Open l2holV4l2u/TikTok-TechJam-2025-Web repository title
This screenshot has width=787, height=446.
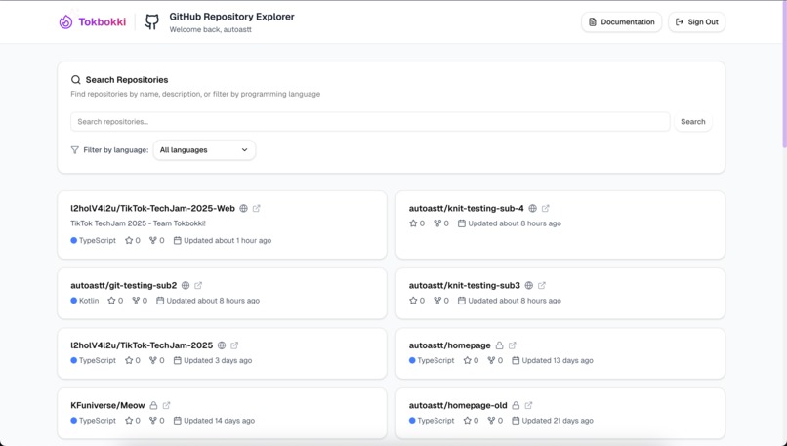coord(152,208)
